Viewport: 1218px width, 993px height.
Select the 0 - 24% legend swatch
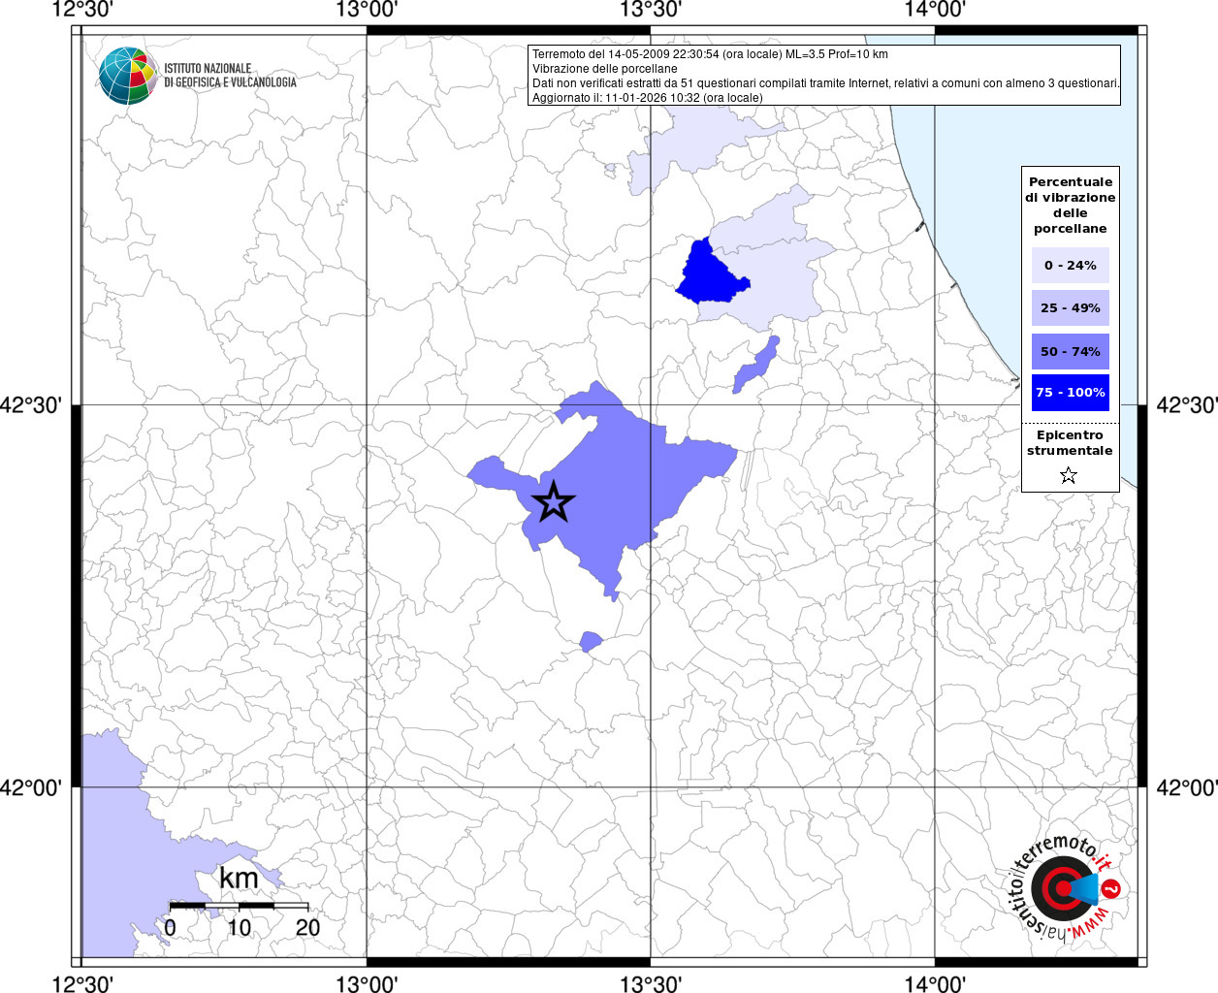(1070, 265)
